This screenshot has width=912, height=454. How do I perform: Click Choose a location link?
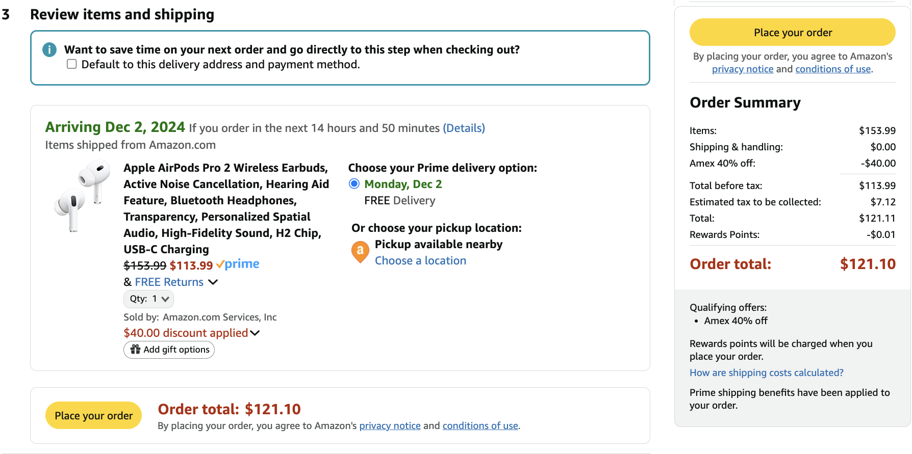point(420,261)
